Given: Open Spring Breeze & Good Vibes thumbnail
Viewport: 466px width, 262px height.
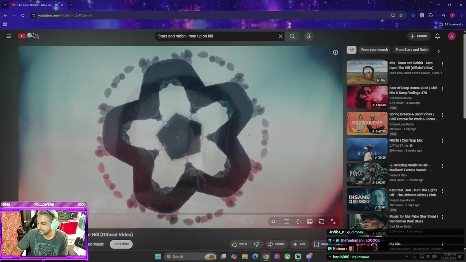Looking at the screenshot, I should pos(367,123).
